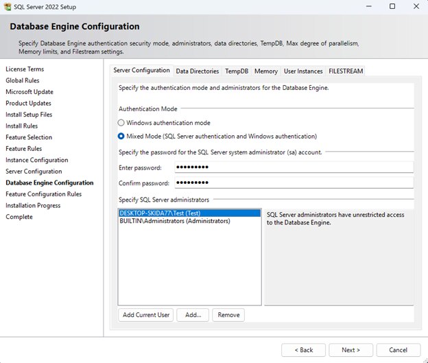
Task: Click Global Rules in the step list
Action: coord(23,80)
